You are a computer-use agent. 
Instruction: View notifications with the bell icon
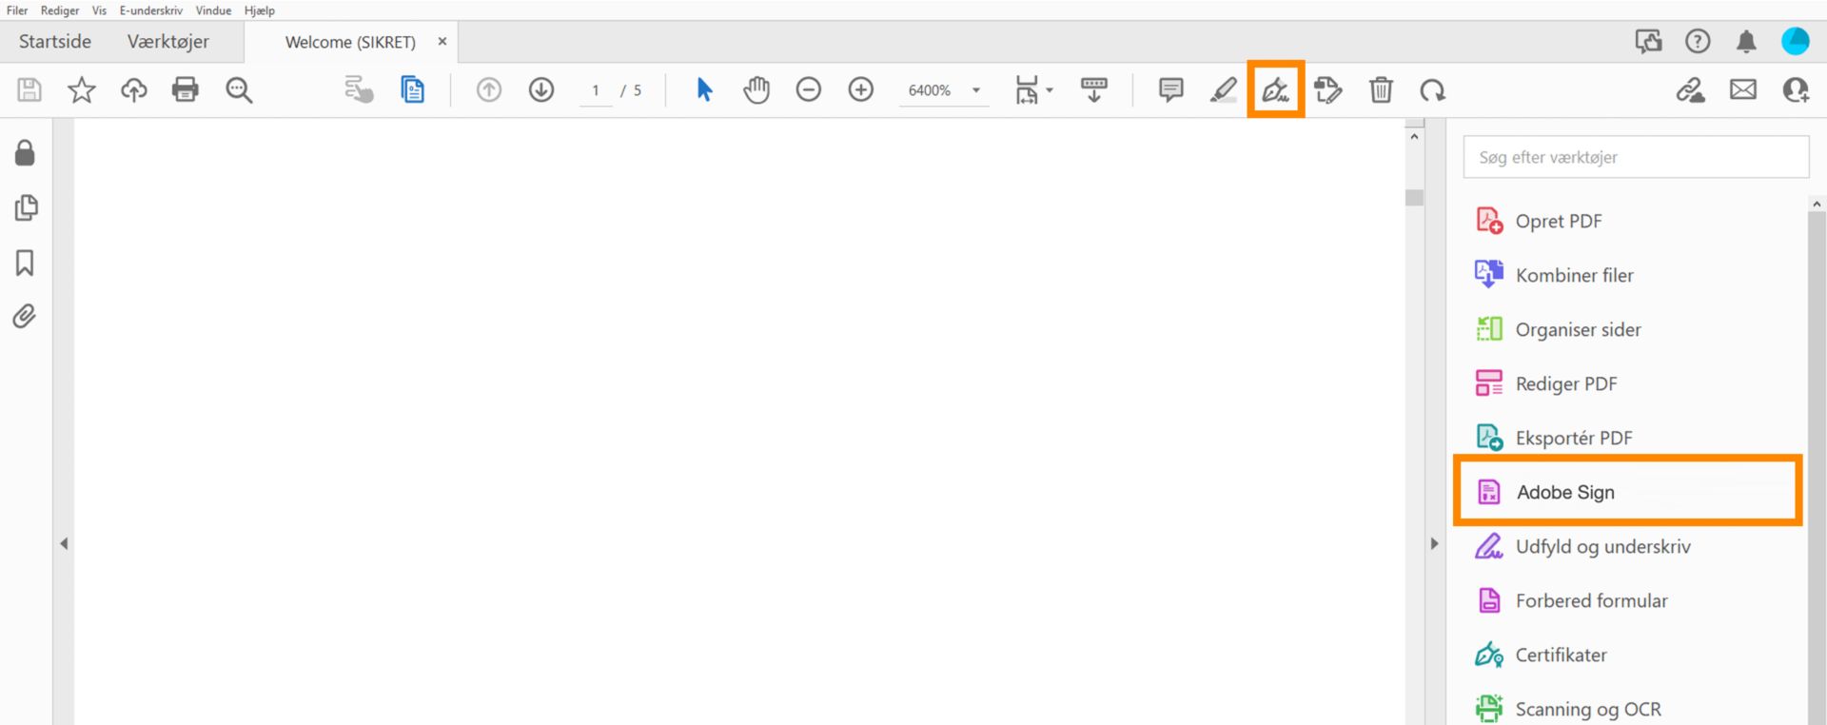[x=1746, y=41]
